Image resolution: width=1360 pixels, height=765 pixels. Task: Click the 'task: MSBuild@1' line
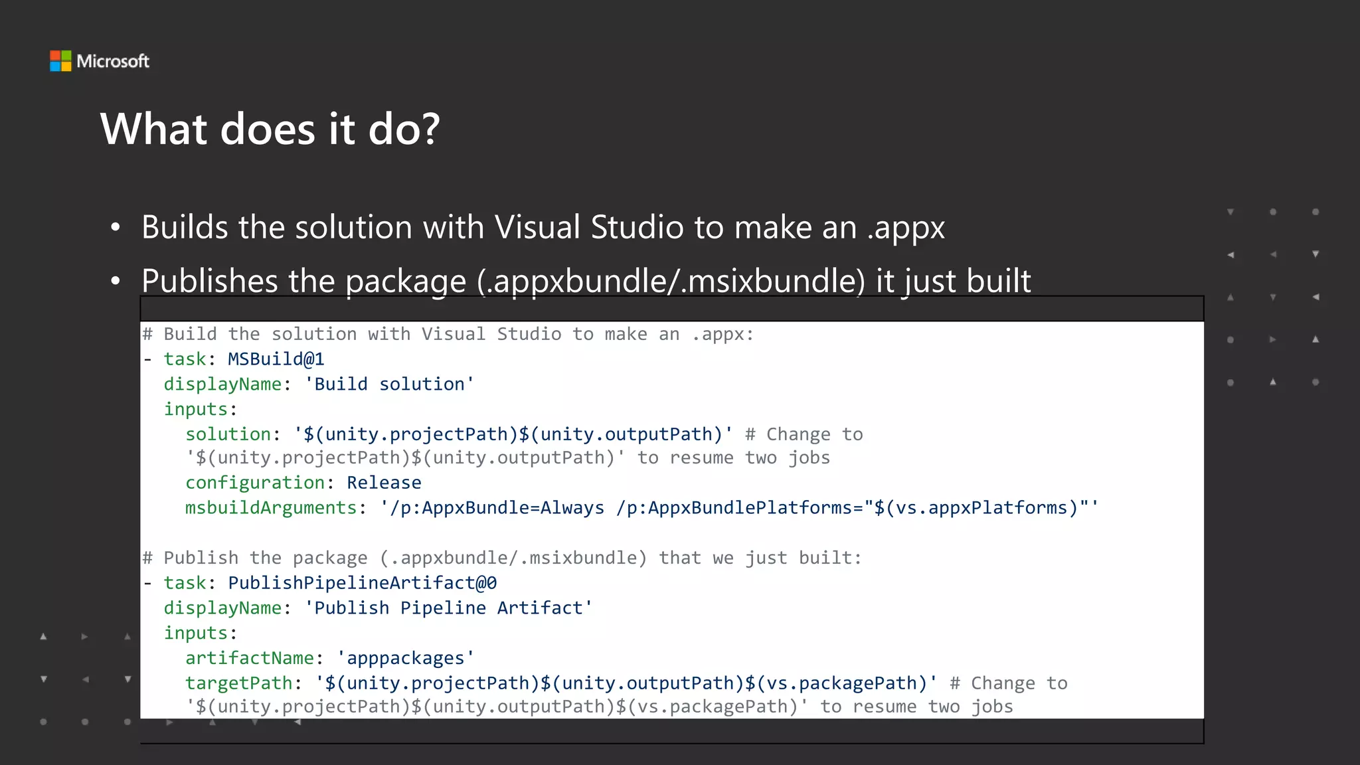[x=234, y=359]
